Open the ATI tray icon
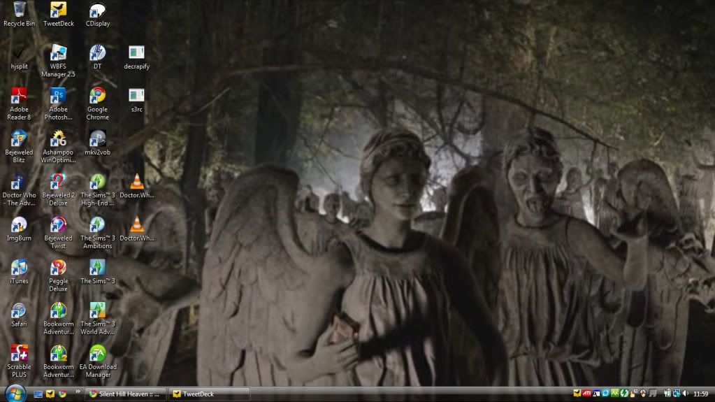The height and width of the screenshot is (402, 715). [587, 394]
